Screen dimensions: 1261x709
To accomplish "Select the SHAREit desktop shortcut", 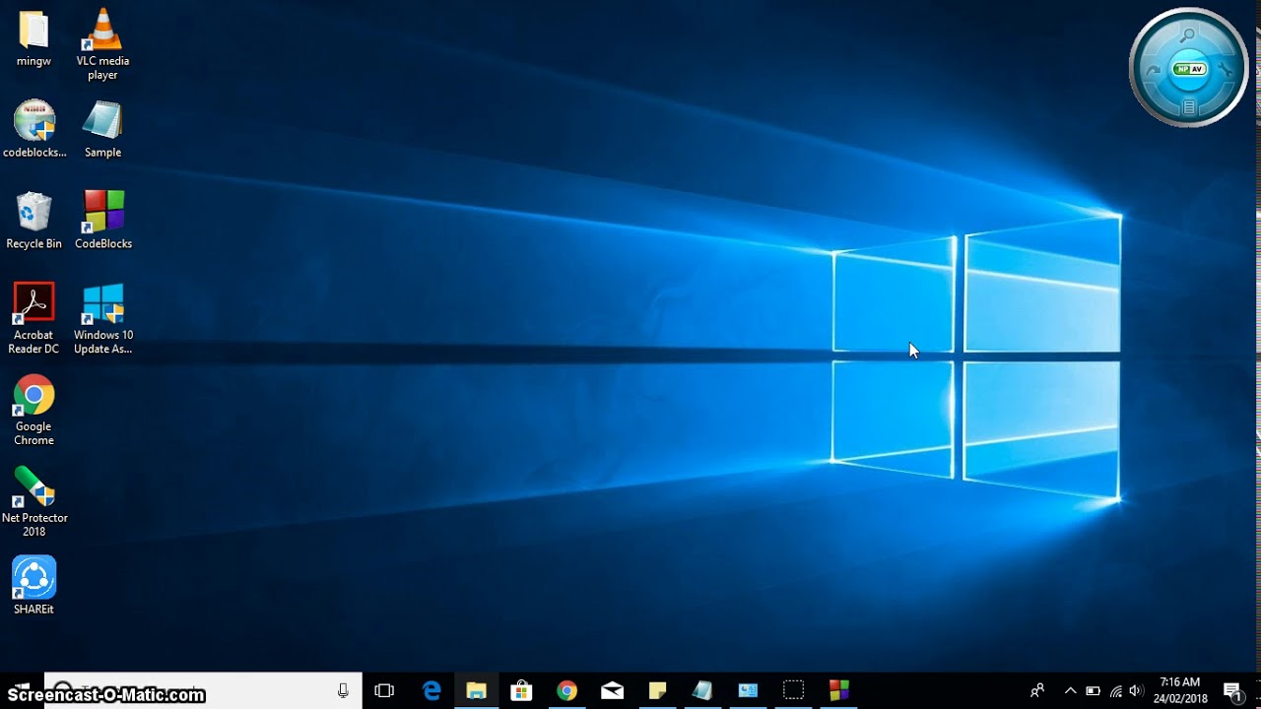I will tap(33, 586).
